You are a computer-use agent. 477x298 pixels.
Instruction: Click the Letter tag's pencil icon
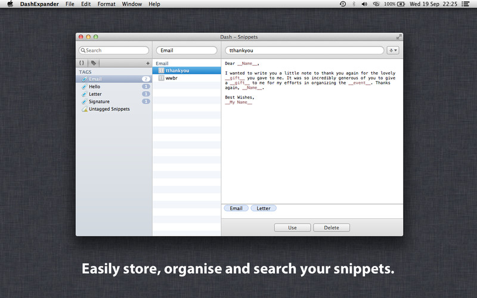click(85, 94)
